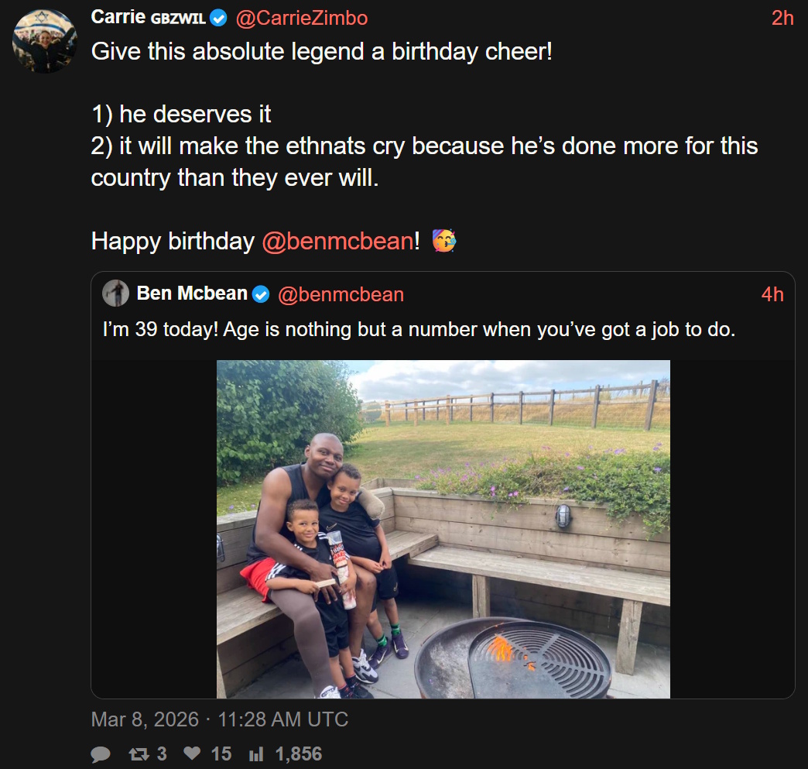Click the reply speech bubble icon
The width and height of the screenshot is (808, 769).
click(x=101, y=754)
